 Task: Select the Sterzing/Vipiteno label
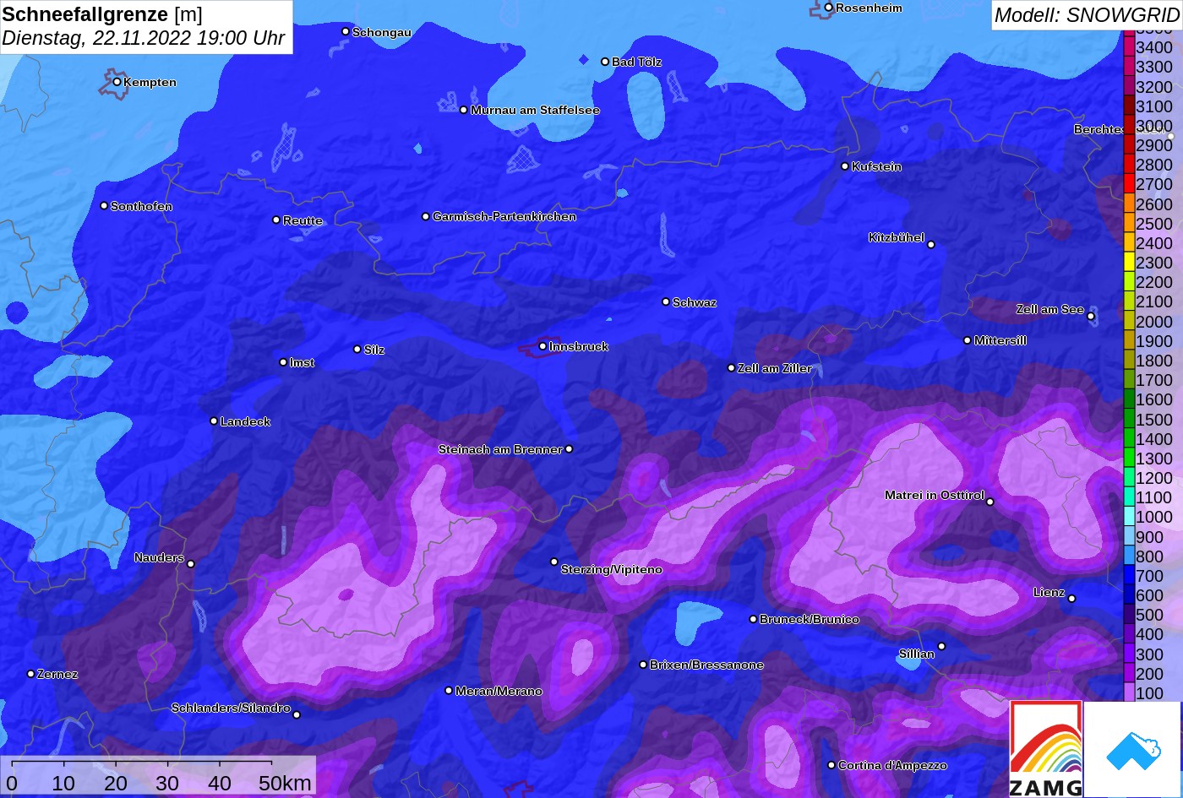pos(612,569)
